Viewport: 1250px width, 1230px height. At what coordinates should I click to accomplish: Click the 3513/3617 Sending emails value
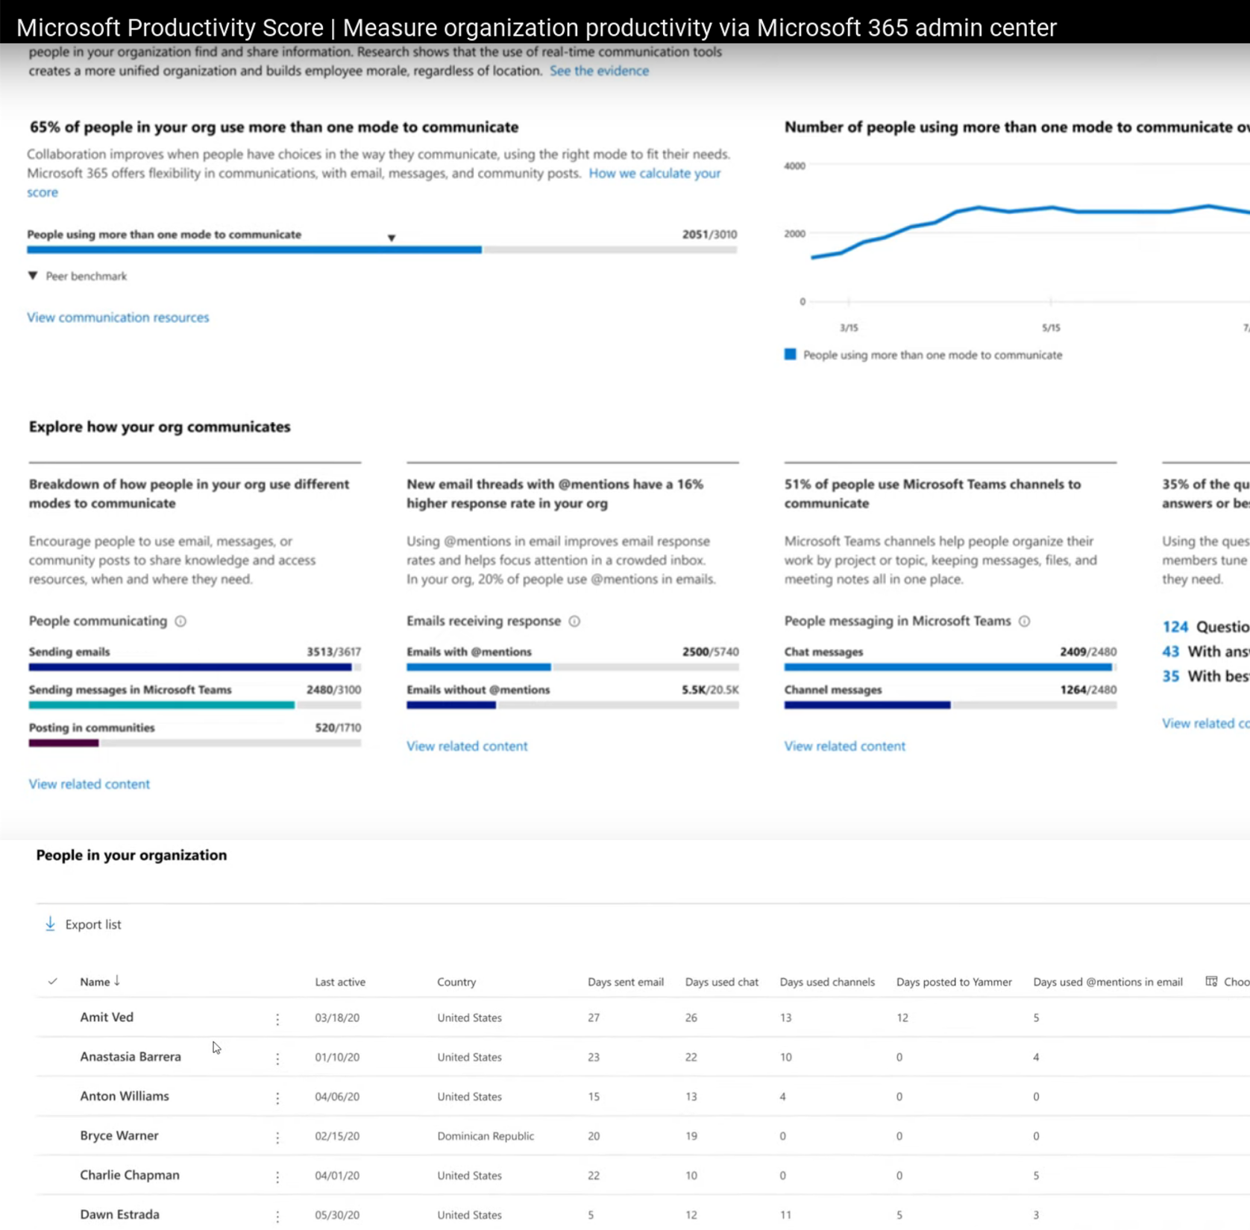333,652
